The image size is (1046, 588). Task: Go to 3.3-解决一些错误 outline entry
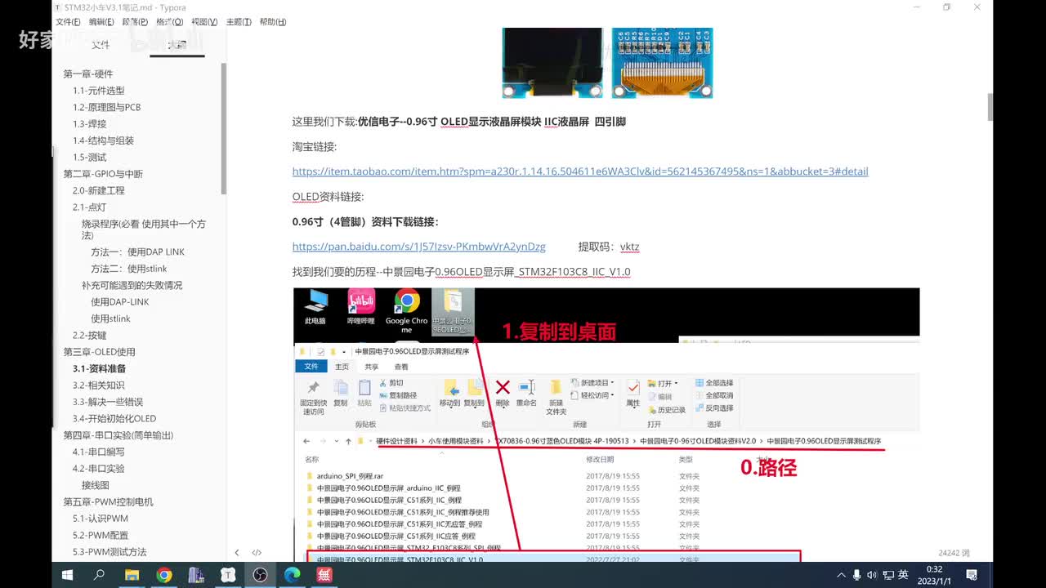click(x=108, y=402)
